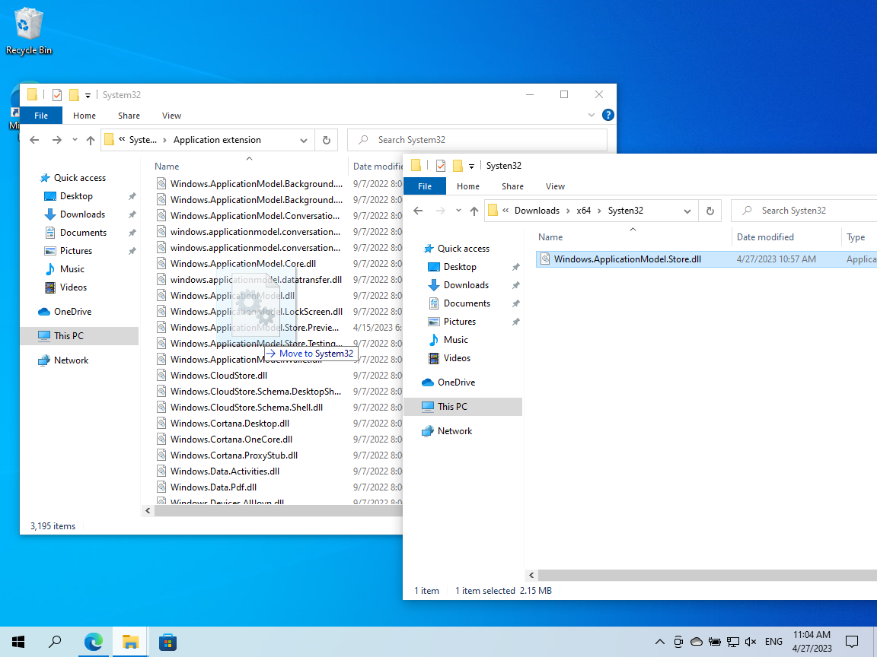This screenshot has height=657, width=877.
Task: Go up one level in System32 window
Action: tap(90, 140)
